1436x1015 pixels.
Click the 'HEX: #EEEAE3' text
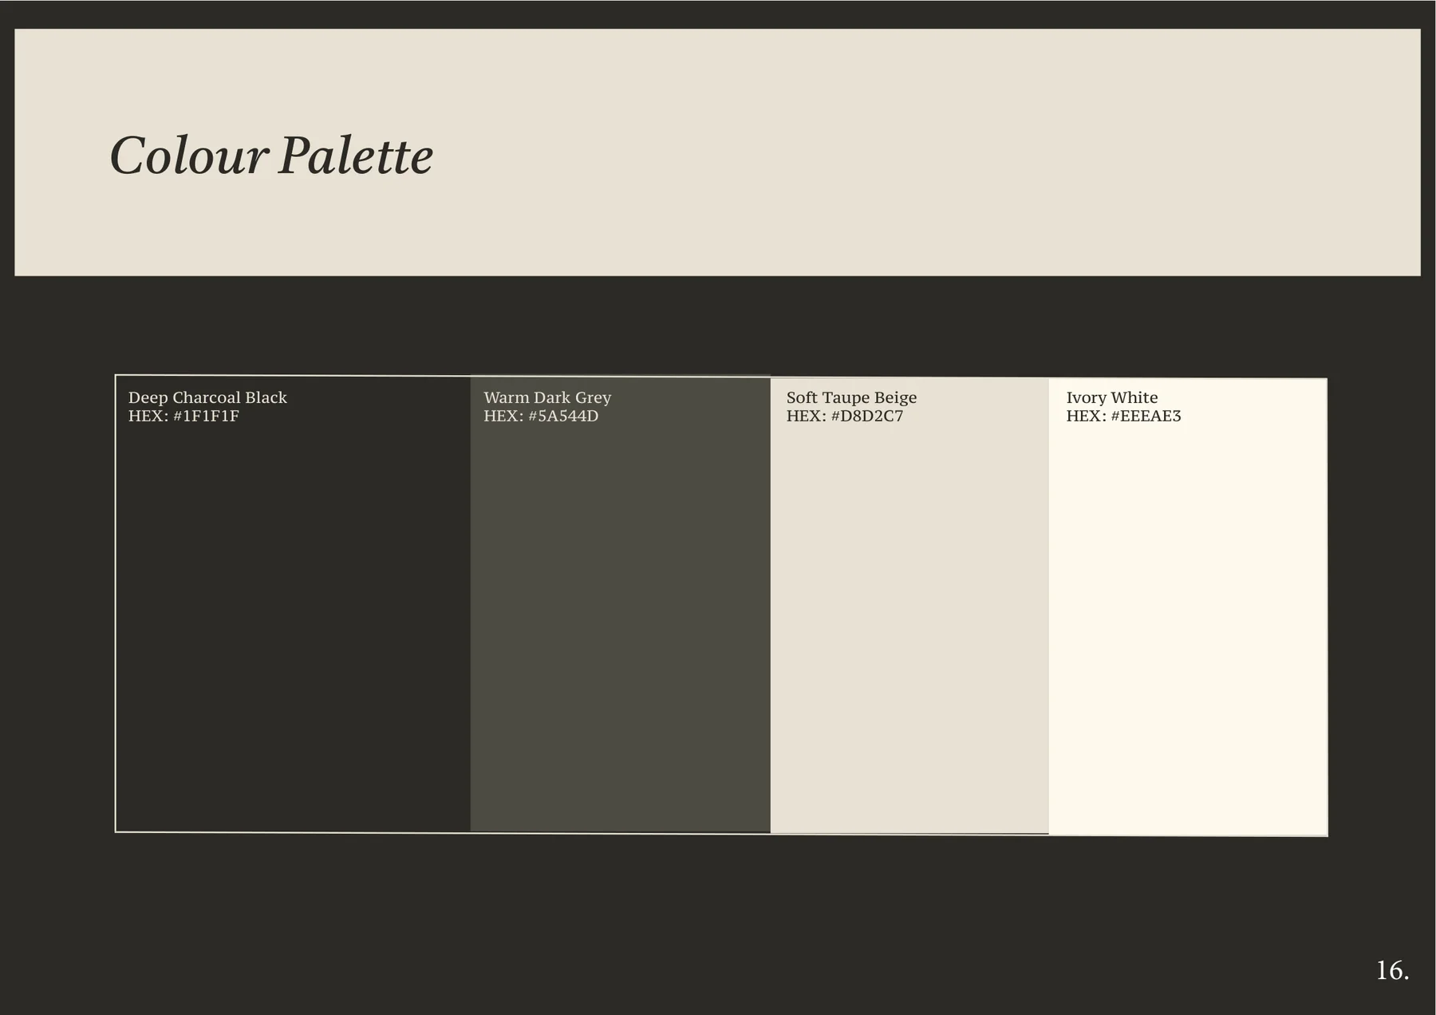(1123, 417)
